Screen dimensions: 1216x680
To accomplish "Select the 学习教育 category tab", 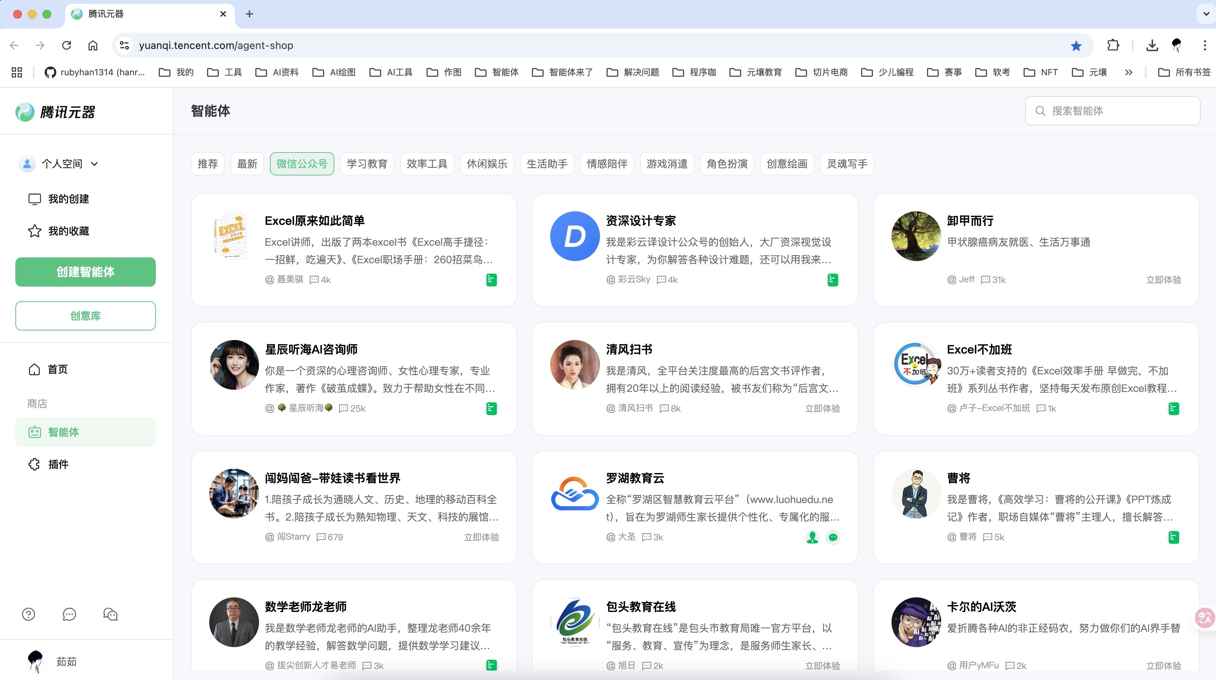I will [x=367, y=164].
